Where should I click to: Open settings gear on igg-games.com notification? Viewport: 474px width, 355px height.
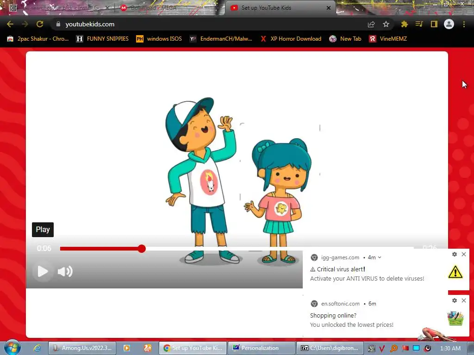tap(455, 254)
